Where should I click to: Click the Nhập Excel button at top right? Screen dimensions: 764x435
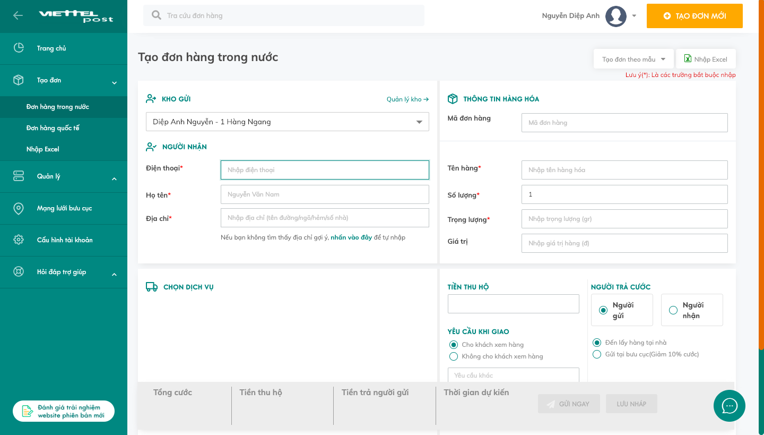[x=706, y=59]
